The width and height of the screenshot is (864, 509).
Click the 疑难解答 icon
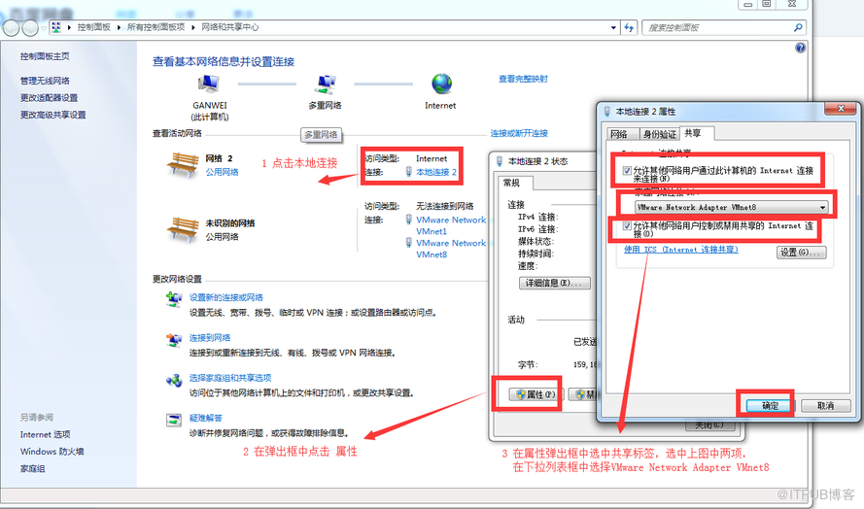[174, 420]
